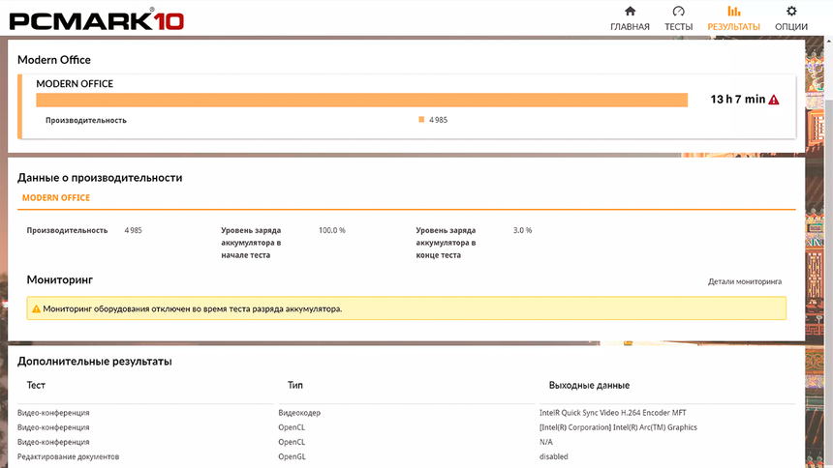Select the РЕЗУЛЬТАТЫ bar chart icon
The width and height of the screenshot is (833, 468).
[x=733, y=12]
